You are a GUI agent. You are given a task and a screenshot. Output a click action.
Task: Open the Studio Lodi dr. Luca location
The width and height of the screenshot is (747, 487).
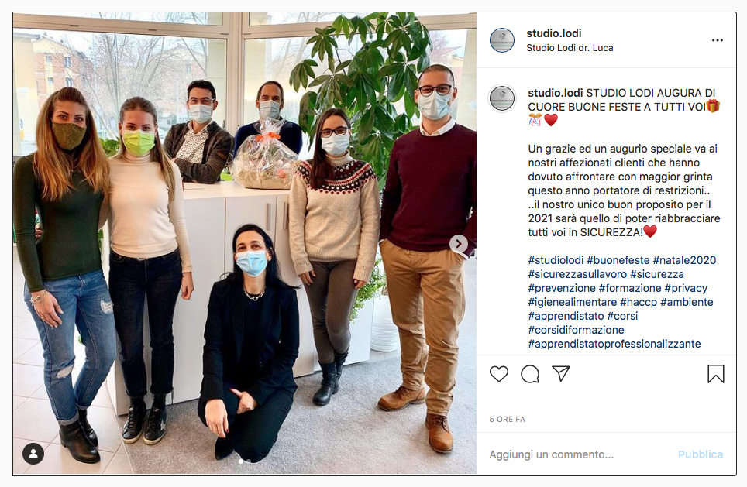pos(570,48)
